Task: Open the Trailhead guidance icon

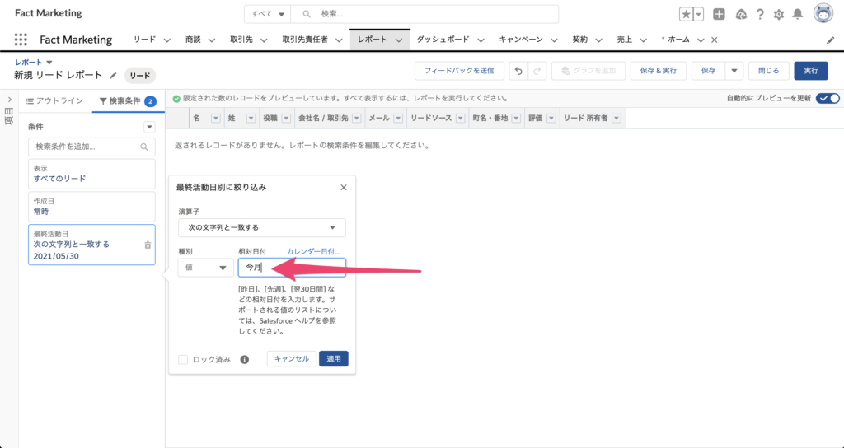Action: 741,15
